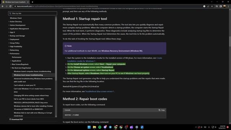Viewport: 231px width, 130px height.
Task: Open the Chrome three-dot menu
Action: tap(228, 6)
